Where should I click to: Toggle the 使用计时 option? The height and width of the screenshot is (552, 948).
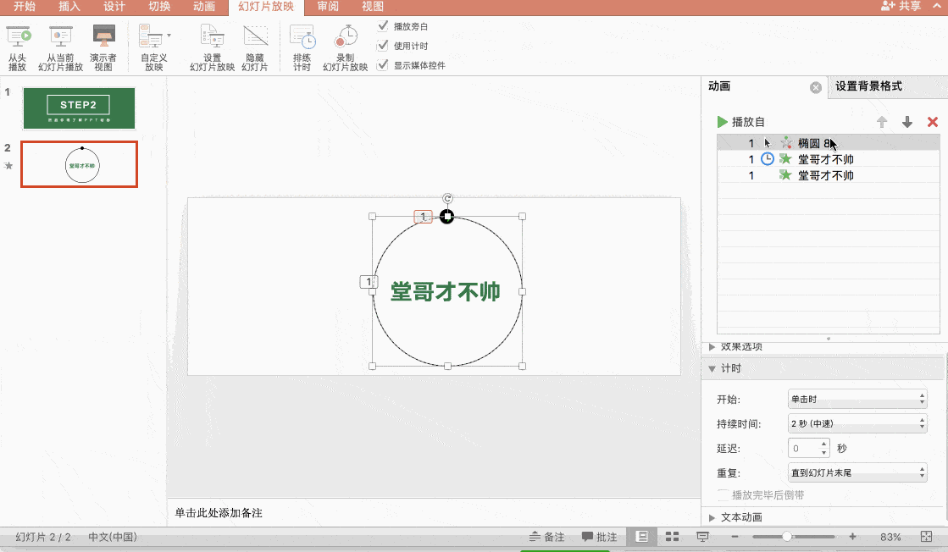coord(387,45)
